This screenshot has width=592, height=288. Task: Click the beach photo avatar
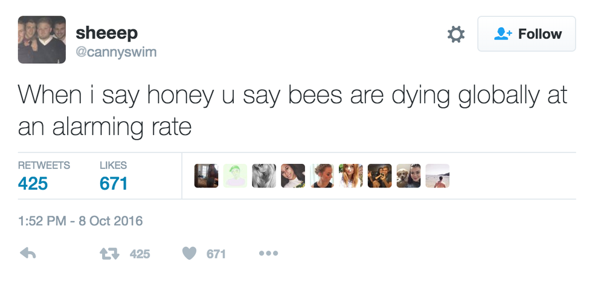click(437, 176)
